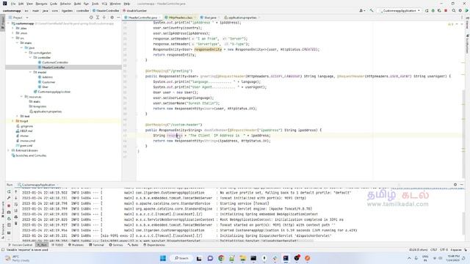Open Project panel options gear
Image resolution: width=470 pixels, height=264 pixels.
pos(112,18)
